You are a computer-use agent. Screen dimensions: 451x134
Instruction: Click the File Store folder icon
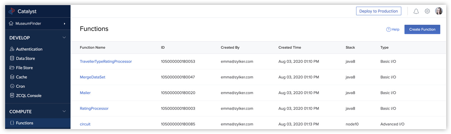[12, 68]
